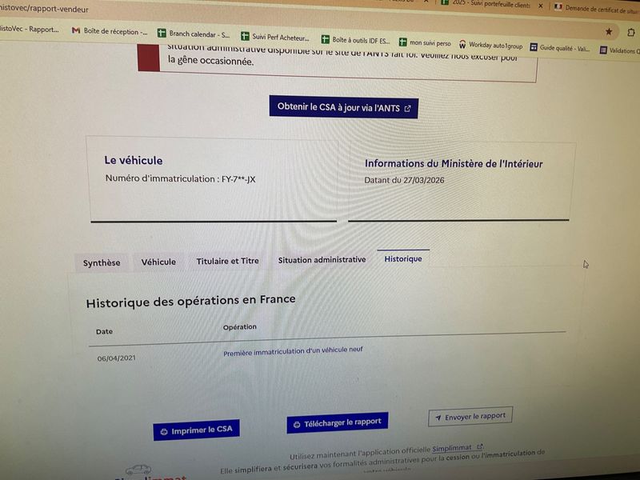Open the HistoVec - Rapport bookmark
This screenshot has height=480, width=640.
(28, 29)
